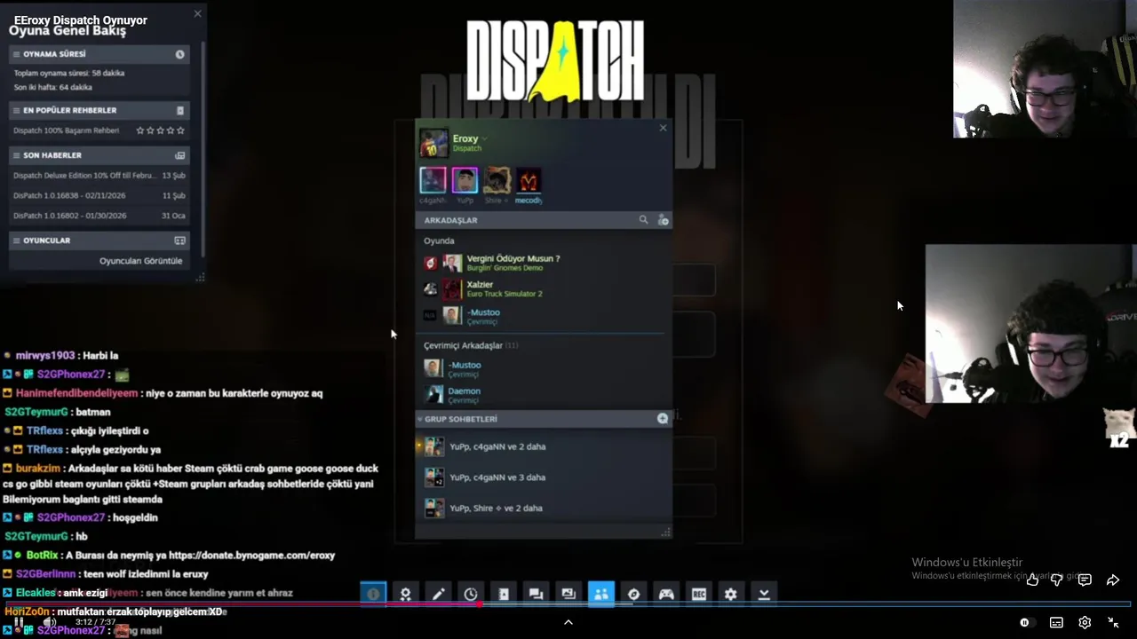The image size is (1137, 639).
Task: Like the video with thumbs up
Action: [1032, 580]
